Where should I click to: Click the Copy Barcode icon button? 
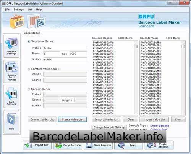coord(68,145)
